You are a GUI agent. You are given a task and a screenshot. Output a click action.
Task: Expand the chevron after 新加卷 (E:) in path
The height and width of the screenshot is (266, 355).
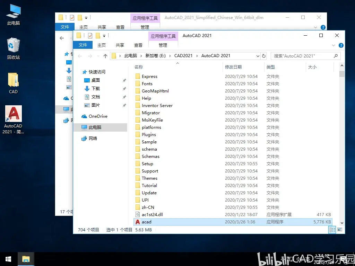click(170, 56)
